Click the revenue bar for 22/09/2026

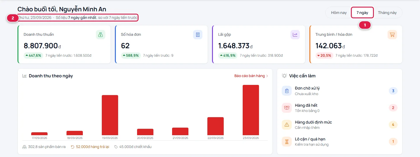pos(216,126)
